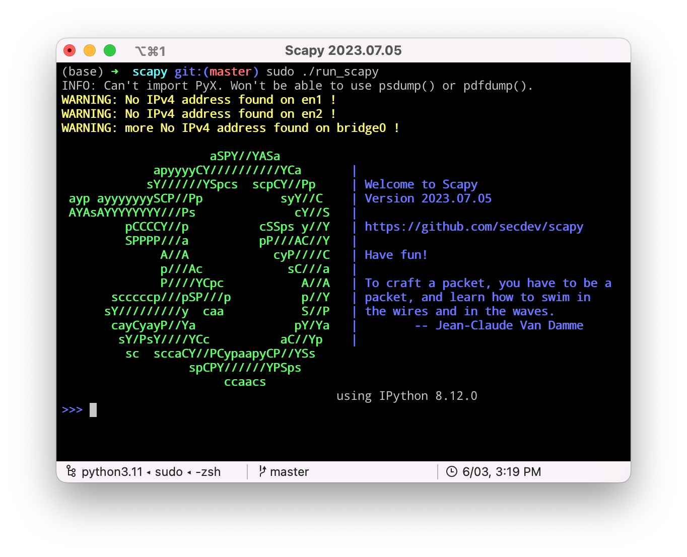The image size is (687, 557).
Task: Click the en2 IPv4 warning line
Action: pyautogui.click(x=198, y=114)
